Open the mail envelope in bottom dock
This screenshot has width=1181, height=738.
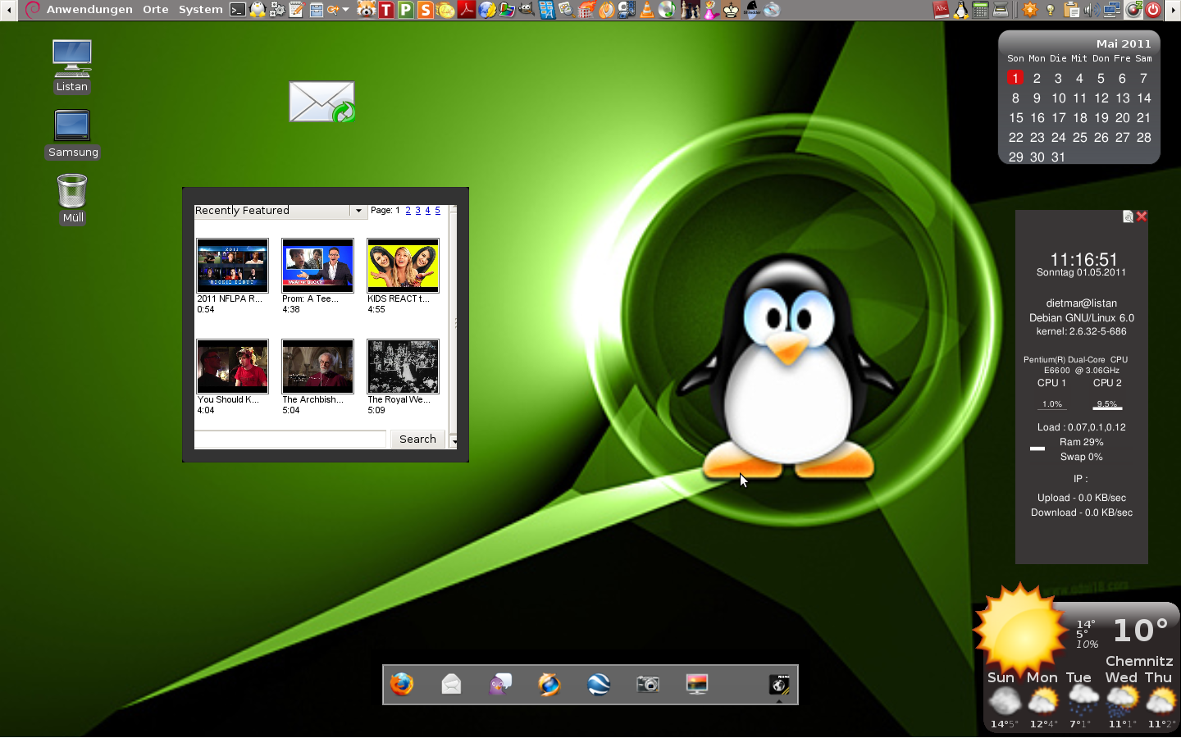pos(451,684)
